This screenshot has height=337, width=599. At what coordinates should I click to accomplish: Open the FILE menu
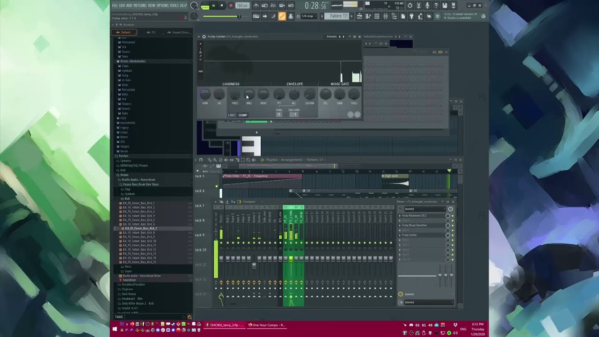115,6
